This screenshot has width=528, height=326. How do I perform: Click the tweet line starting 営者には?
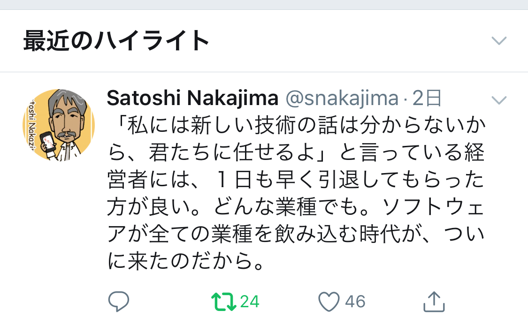296,181
